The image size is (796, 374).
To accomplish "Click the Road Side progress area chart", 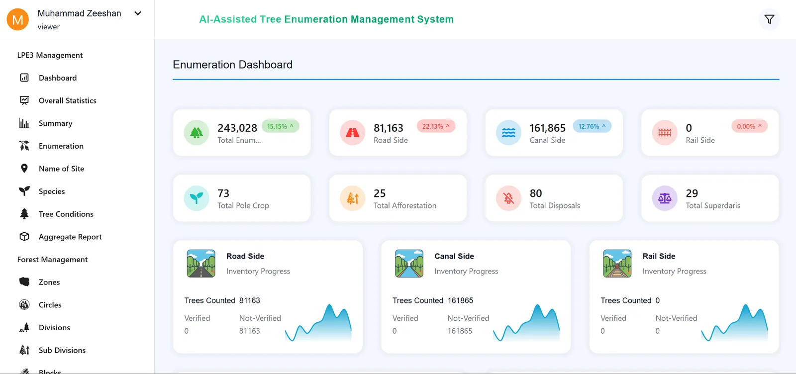I will (x=318, y=322).
